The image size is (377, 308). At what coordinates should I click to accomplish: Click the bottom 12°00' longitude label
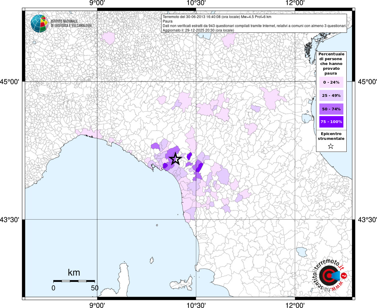point(295,305)
